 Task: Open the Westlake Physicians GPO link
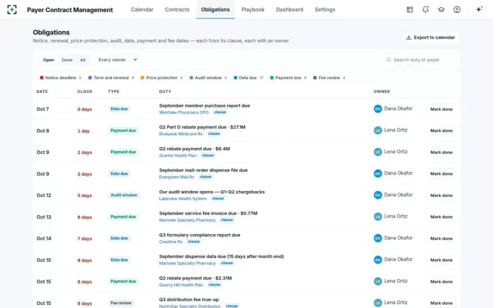[x=184, y=113]
